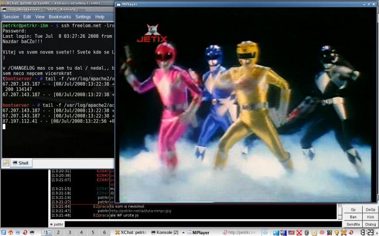Click the Sendfile button in XChat
The width and height of the screenshot is (379, 236).
click(353, 225)
